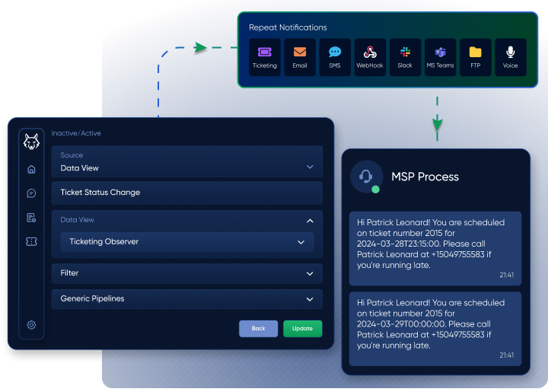Click the Back button

point(258,328)
